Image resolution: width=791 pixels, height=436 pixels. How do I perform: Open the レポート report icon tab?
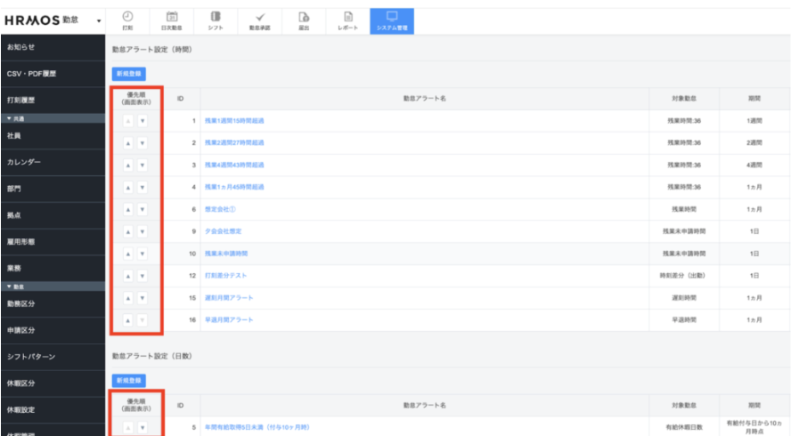pyautogui.click(x=347, y=21)
